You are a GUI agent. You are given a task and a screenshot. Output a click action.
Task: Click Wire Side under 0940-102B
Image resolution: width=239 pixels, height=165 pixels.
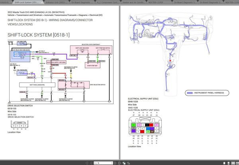[132, 104]
